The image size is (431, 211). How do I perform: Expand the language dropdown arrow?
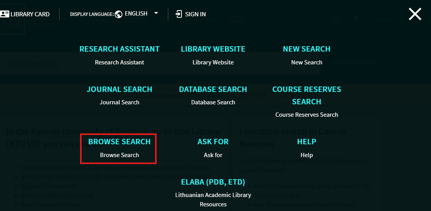156,13
